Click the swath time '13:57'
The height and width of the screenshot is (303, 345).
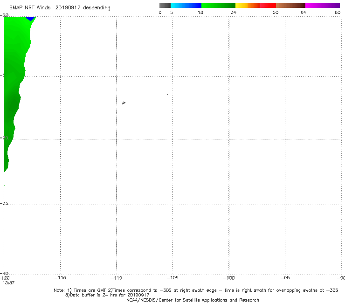click(8, 283)
